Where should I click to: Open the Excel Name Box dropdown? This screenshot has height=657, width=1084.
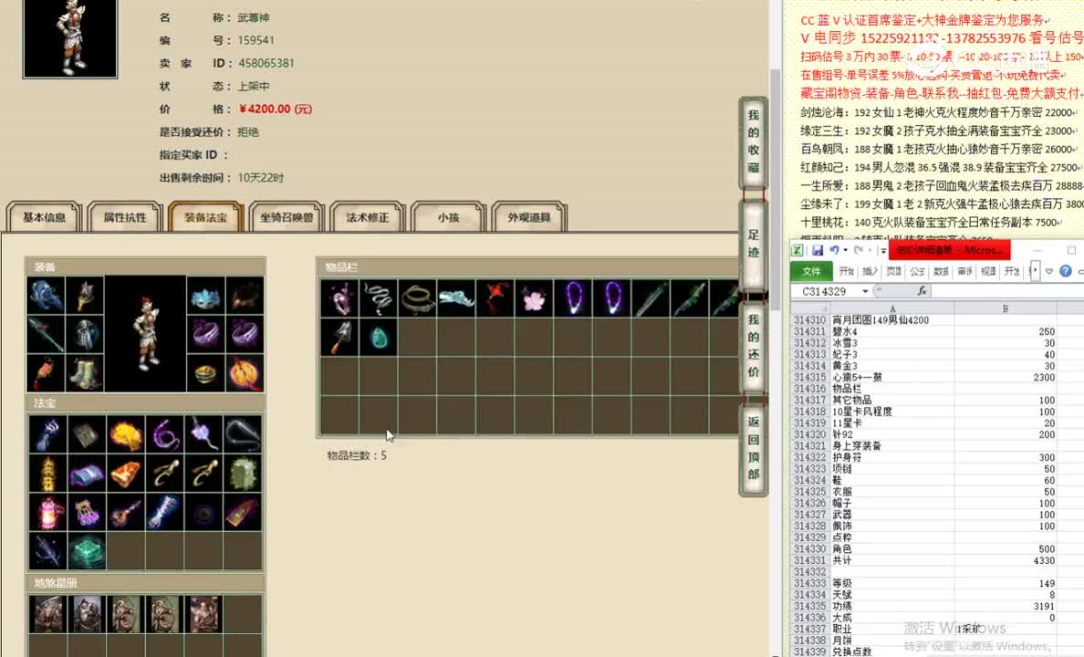(x=865, y=292)
